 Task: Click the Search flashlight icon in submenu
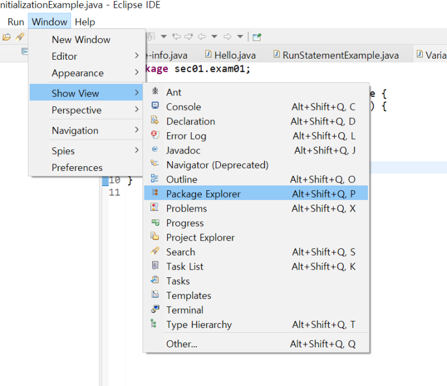coord(155,251)
